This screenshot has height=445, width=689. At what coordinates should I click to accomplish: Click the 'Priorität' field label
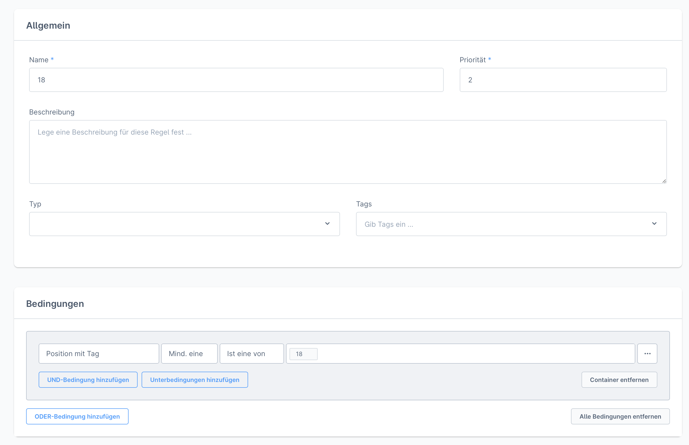pos(473,60)
